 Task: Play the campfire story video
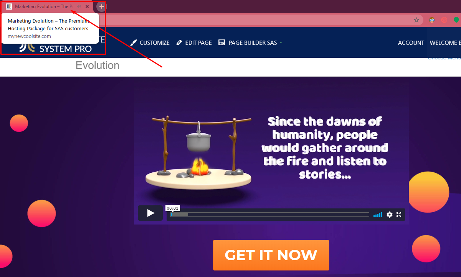[150, 213]
